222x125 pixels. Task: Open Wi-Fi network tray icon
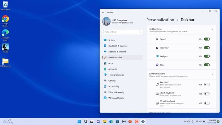[197, 122]
